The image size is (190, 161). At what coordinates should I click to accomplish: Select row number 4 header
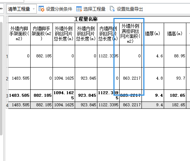(x=7, y=105)
